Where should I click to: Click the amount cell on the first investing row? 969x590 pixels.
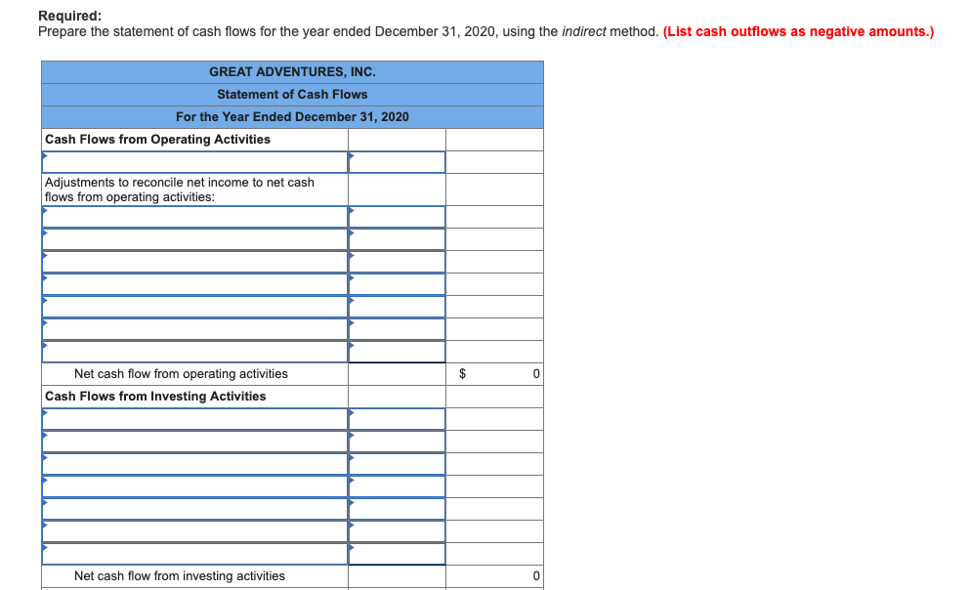click(396, 418)
